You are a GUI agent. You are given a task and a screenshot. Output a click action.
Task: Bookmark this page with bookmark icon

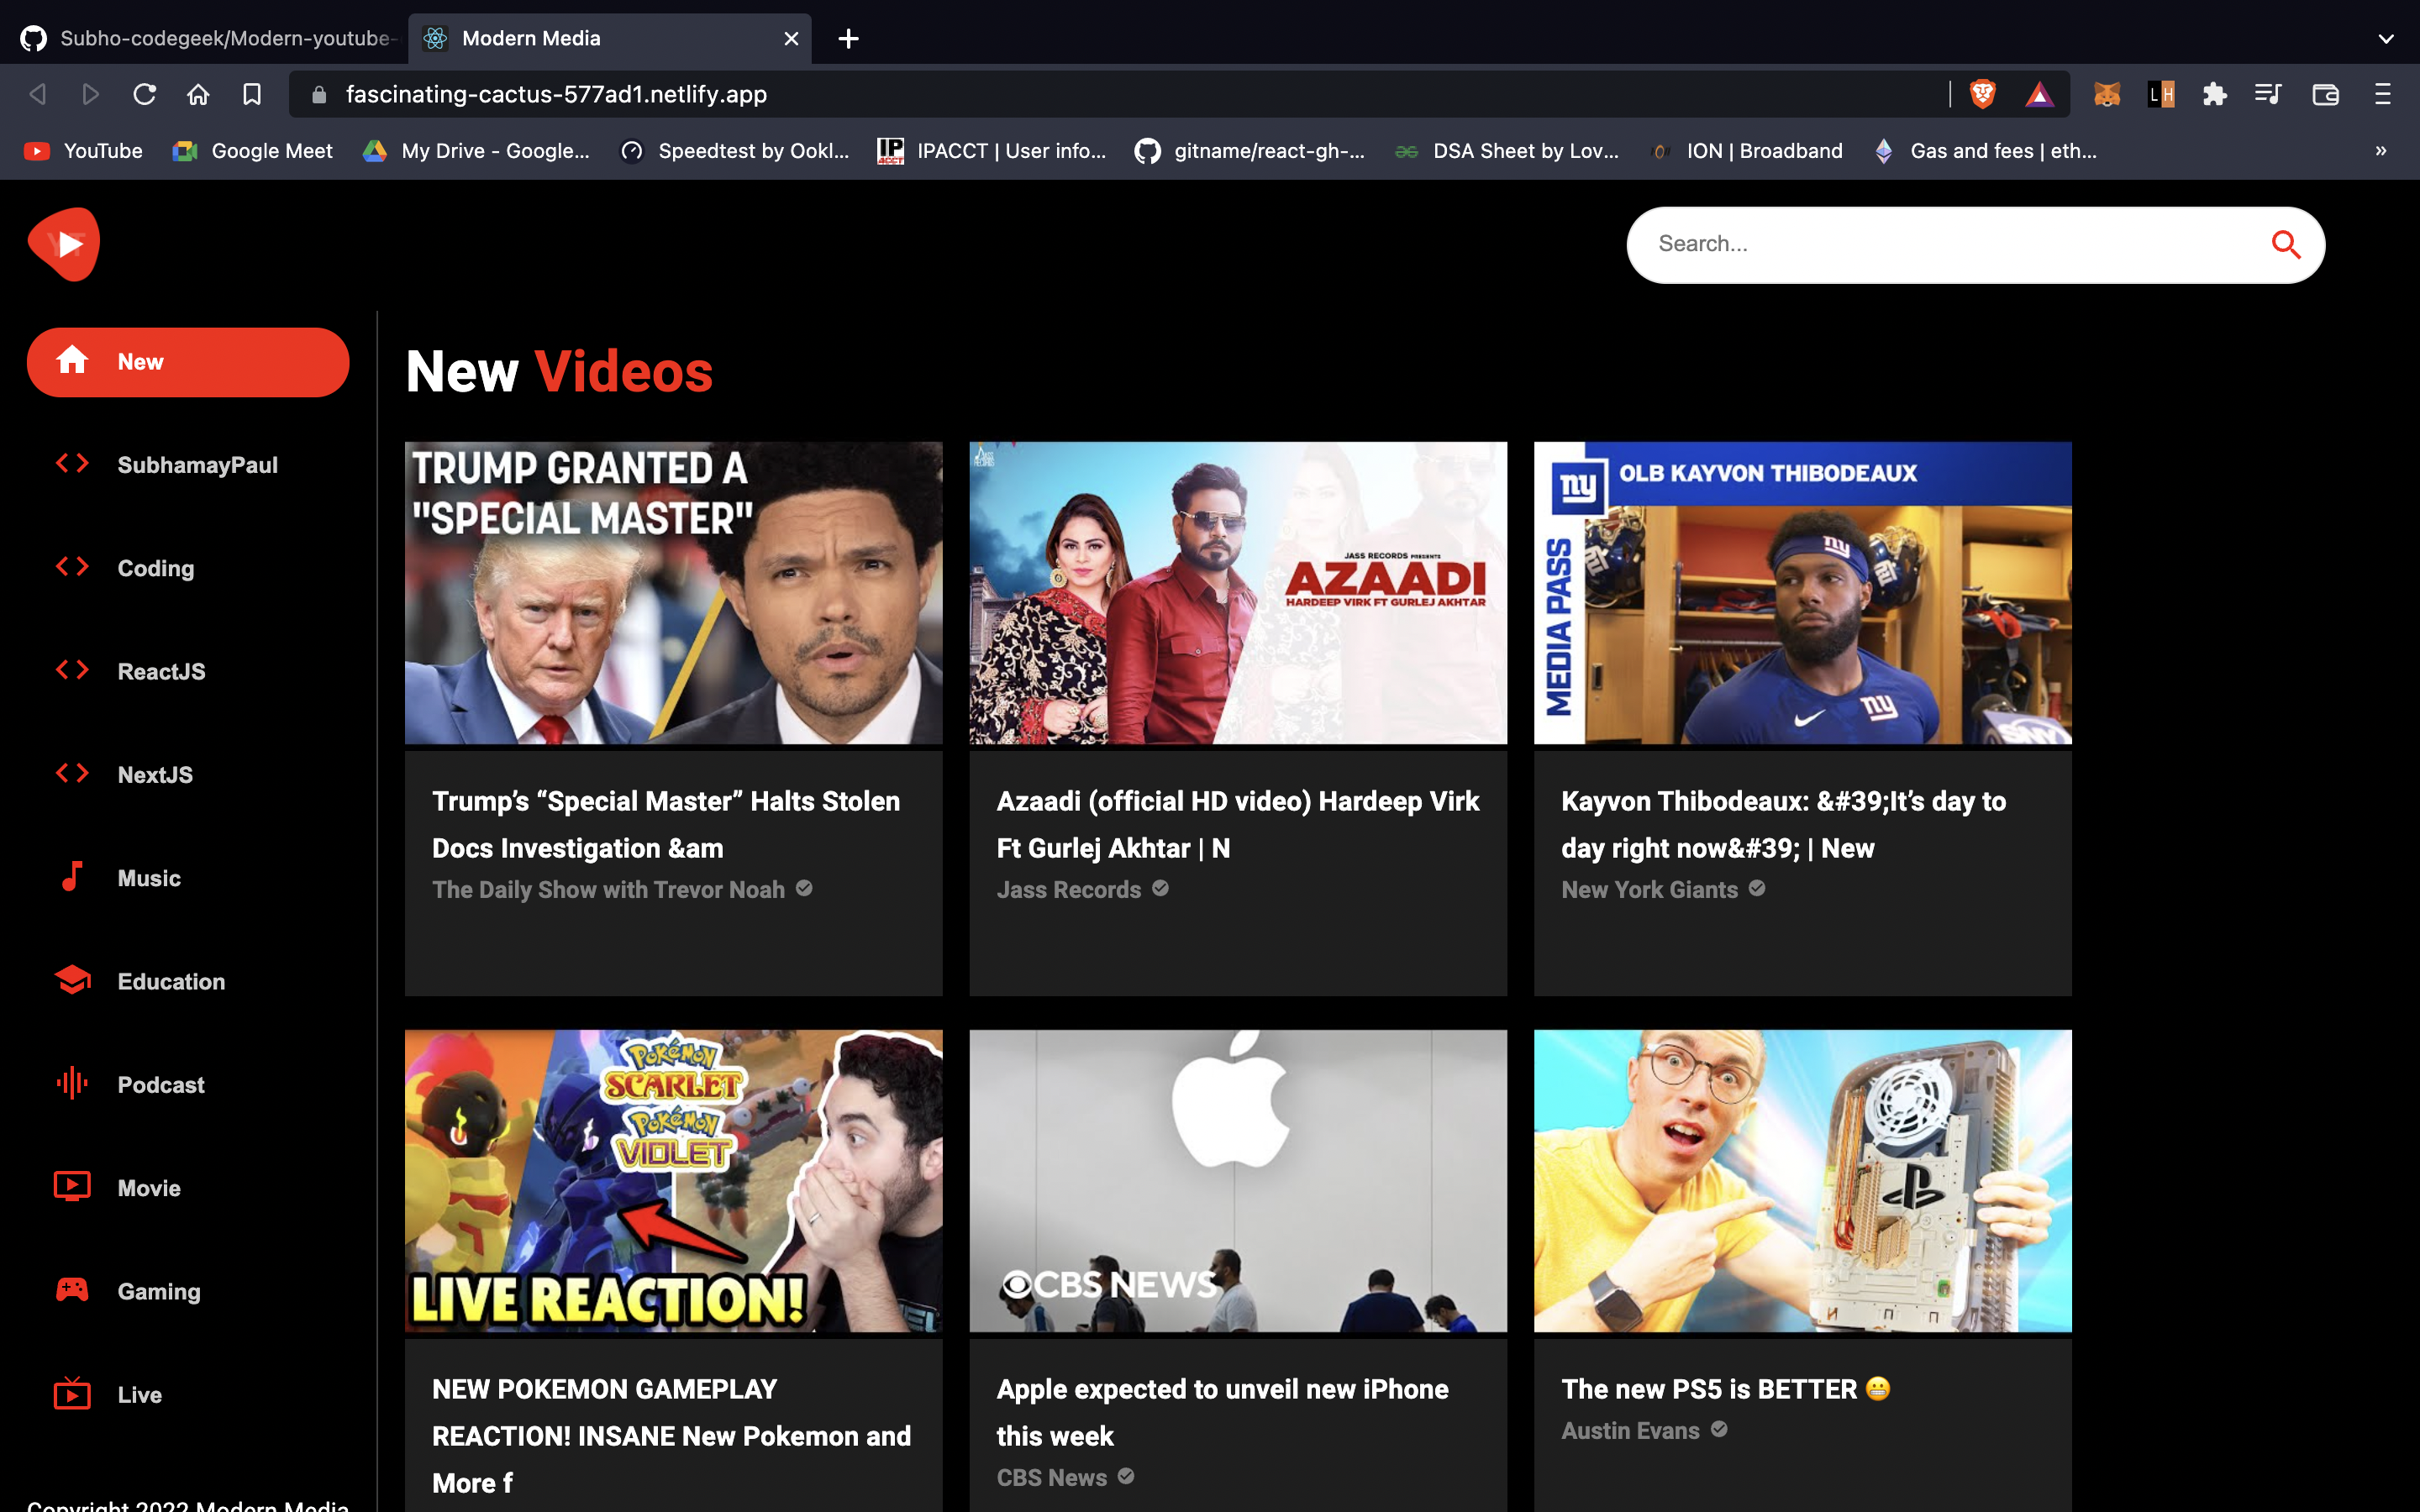coord(252,94)
